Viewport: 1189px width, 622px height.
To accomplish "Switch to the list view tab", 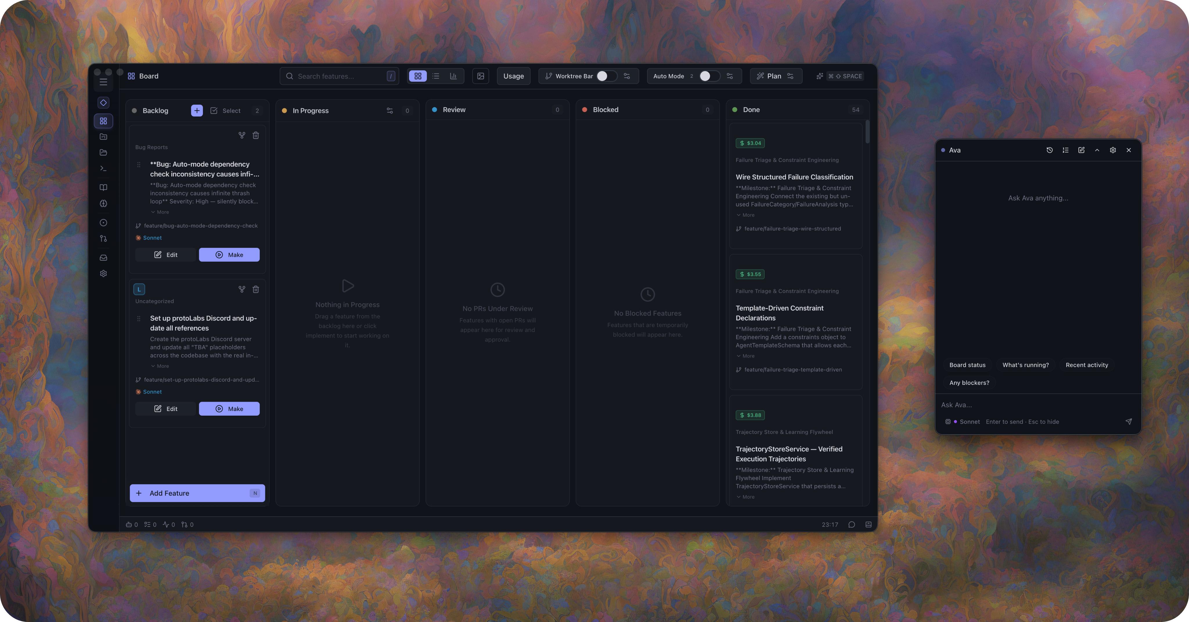I will pos(436,76).
